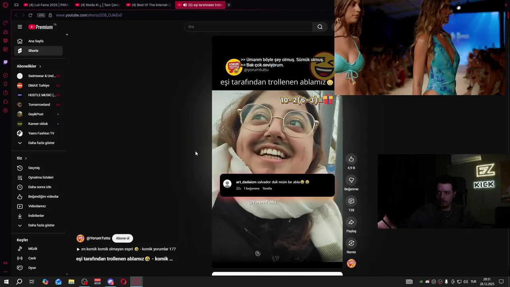This screenshot has width=510, height=287.
Task: Open the YouTube hamburger guide menu
Action: (20, 27)
